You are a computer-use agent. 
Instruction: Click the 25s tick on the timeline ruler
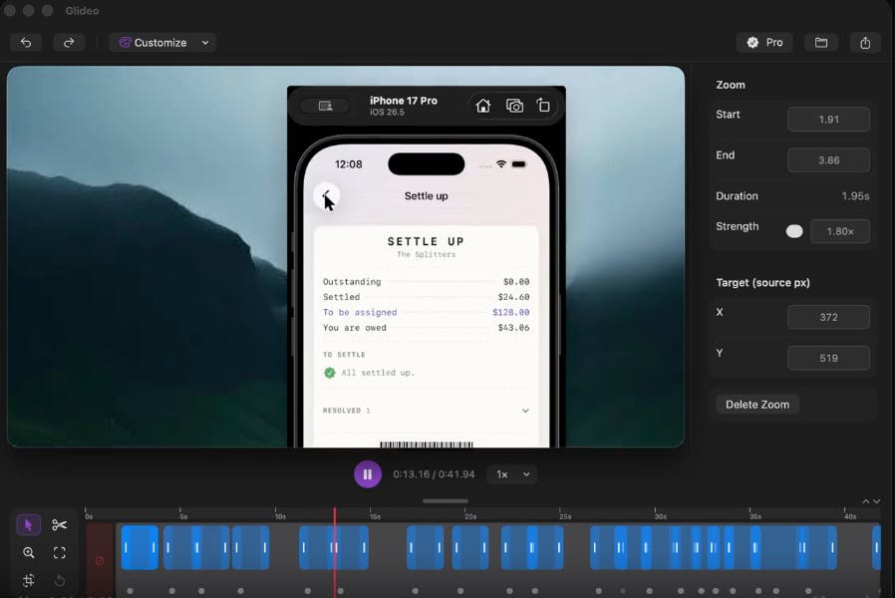coord(560,512)
